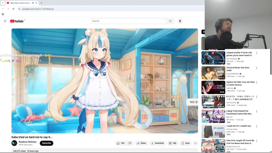Screen dimensions: 272x153
Task: Click the video title 'Saba tried so hard'
Action: 32,137
